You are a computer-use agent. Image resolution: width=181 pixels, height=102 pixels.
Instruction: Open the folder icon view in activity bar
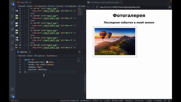tap(12, 36)
